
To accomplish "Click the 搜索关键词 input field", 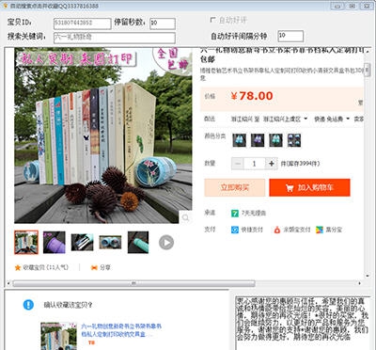I will (115, 38).
